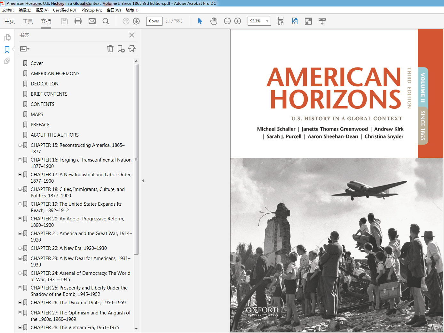Open ABOUT THE AUTHORS bookmark
The width and height of the screenshot is (444, 333).
pos(55,135)
